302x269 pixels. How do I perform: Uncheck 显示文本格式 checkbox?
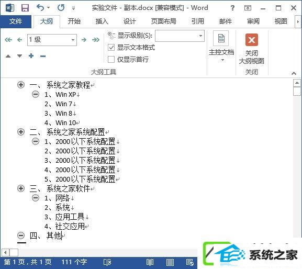[111, 48]
